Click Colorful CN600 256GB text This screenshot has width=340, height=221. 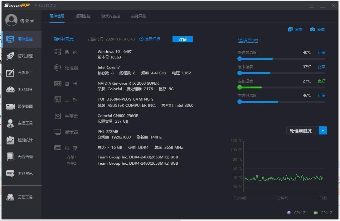click(x=118, y=115)
